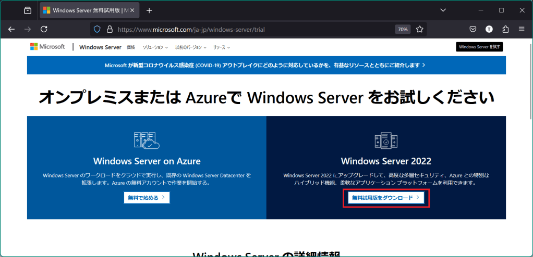Open the list all tabs chevron
Screen dimensions: 533x257
coord(443,10)
